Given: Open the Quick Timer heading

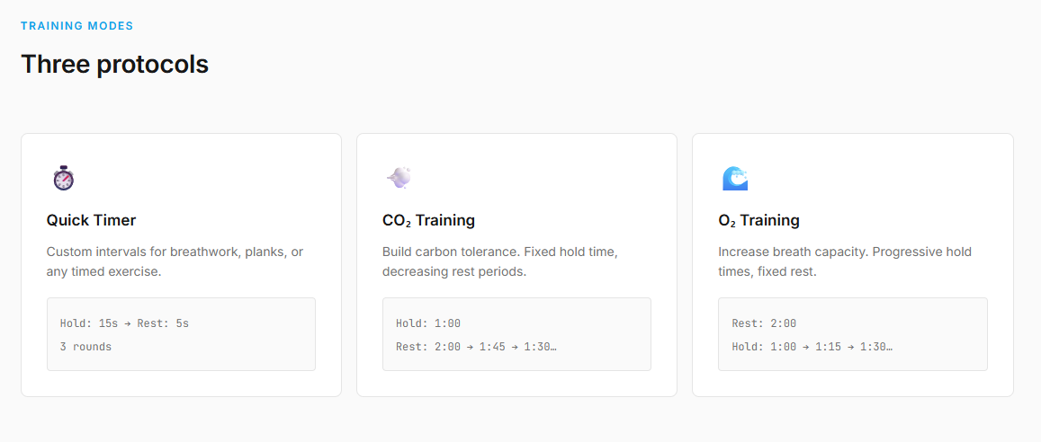Looking at the screenshot, I should [91, 220].
